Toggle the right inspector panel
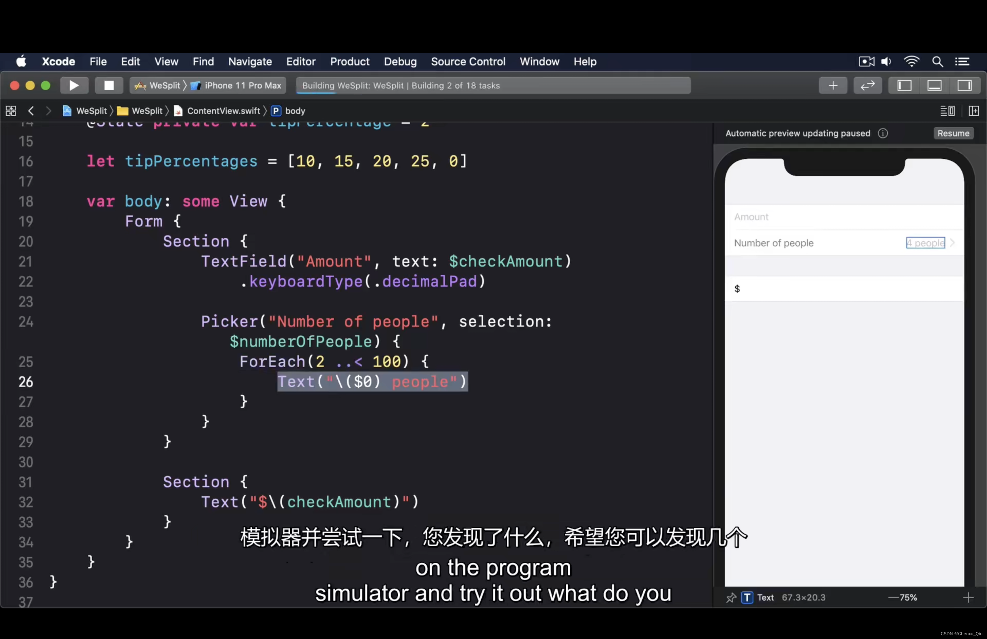This screenshot has width=987, height=639. 964,85
